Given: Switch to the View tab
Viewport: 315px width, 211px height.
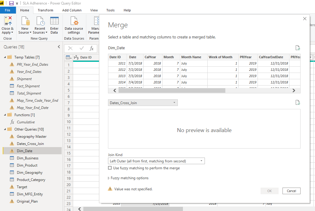Looking at the screenshot, I should pos(94,10).
